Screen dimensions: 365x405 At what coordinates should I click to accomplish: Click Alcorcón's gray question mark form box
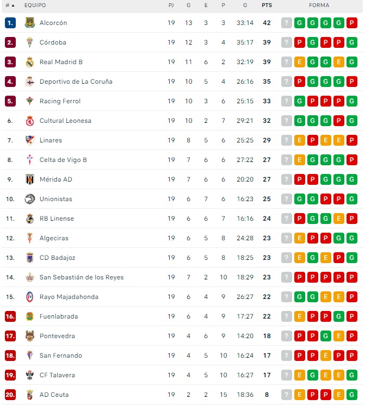pos(287,23)
